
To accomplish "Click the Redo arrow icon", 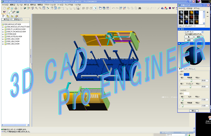I will [117, 8].
